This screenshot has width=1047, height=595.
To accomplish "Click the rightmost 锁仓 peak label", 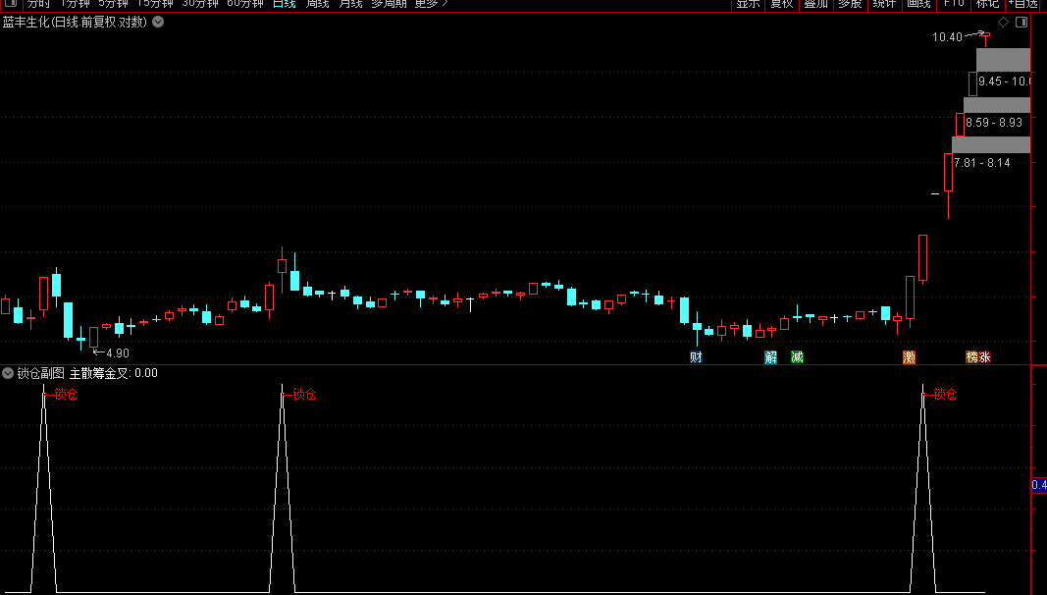I will tap(945, 395).
